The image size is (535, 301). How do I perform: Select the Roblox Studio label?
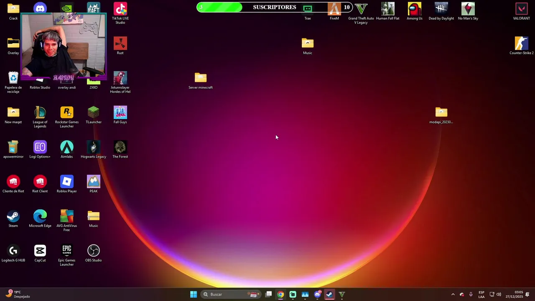pos(40,87)
